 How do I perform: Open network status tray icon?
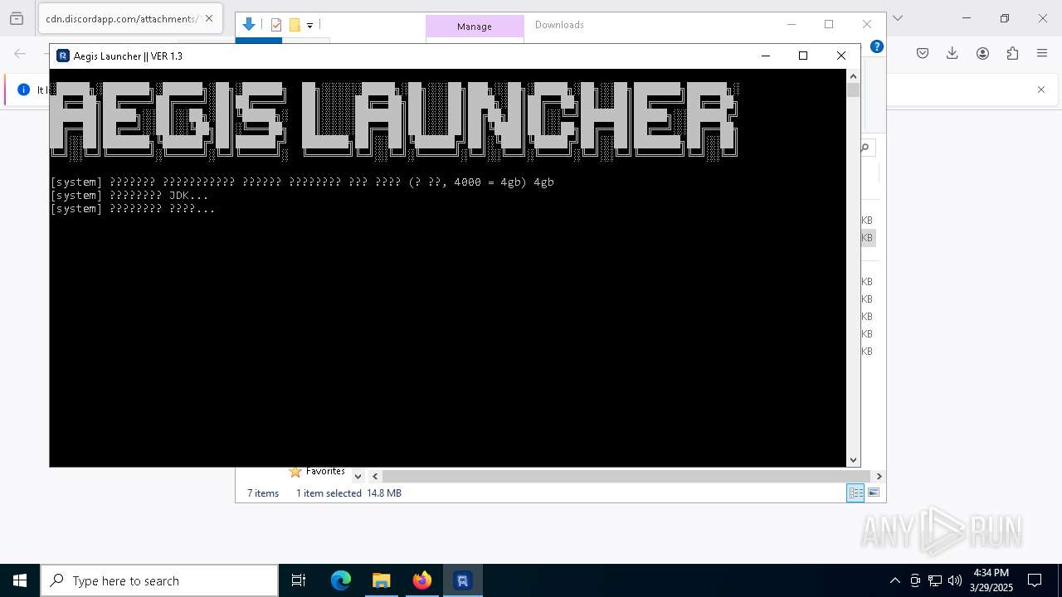pos(935,580)
